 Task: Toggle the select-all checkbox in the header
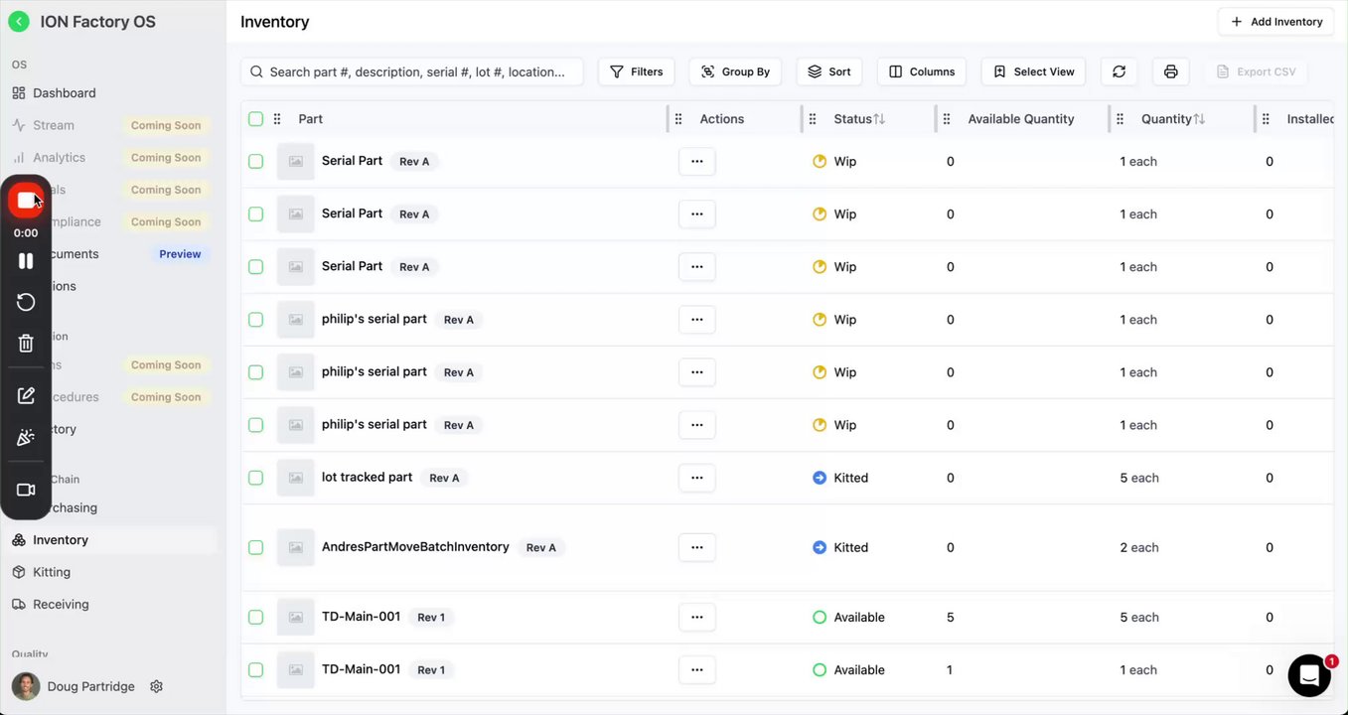pos(255,119)
